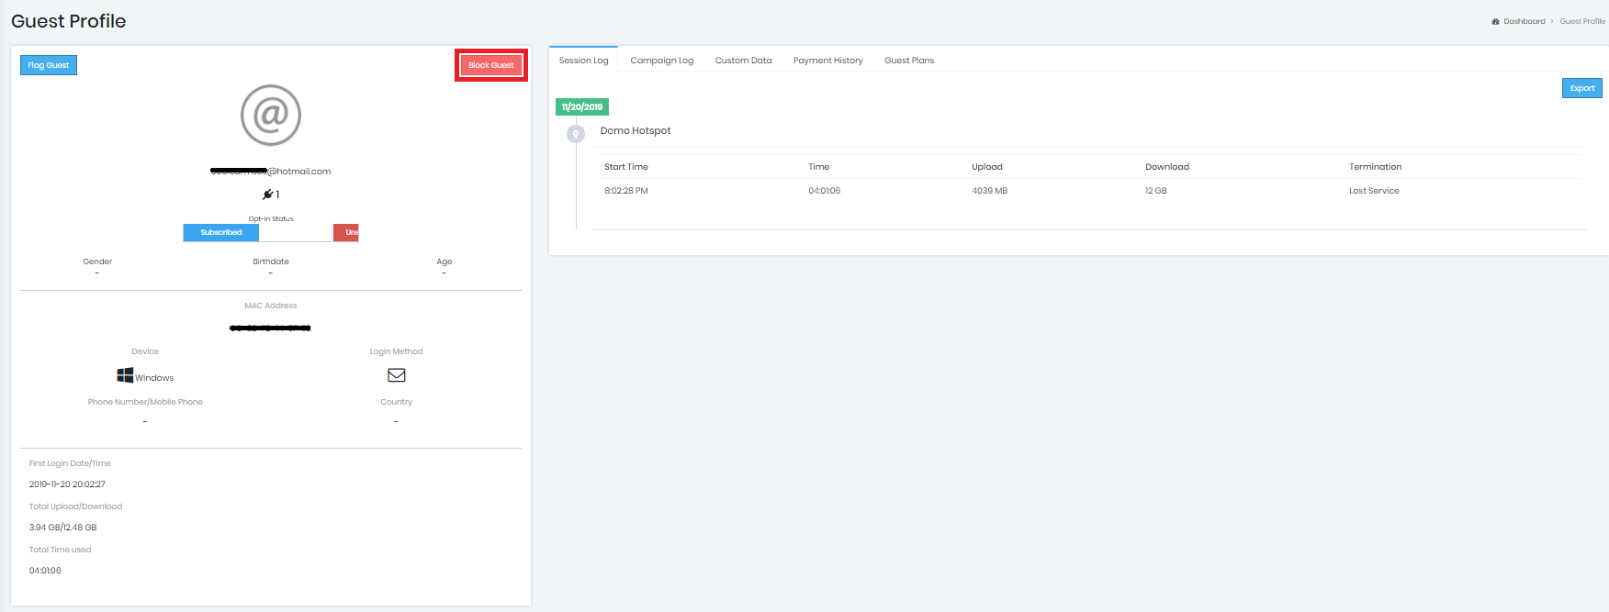Click the Windows device icon
The height and width of the screenshot is (612, 1609).
(x=125, y=375)
